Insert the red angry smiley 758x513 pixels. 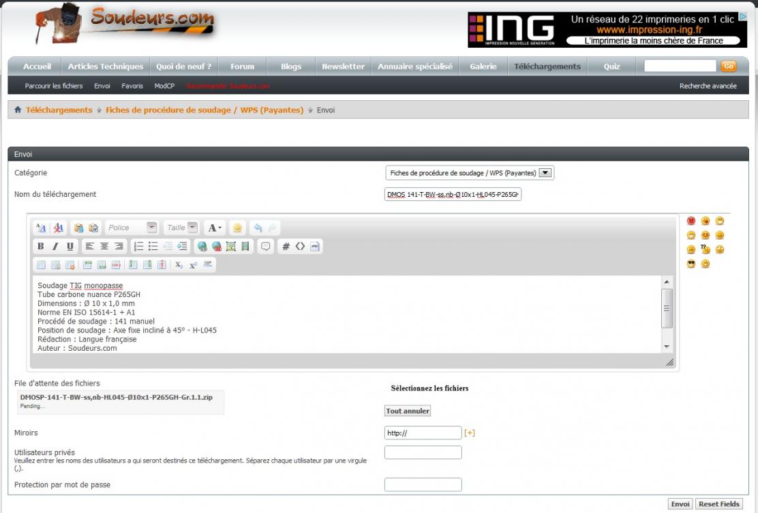691,221
